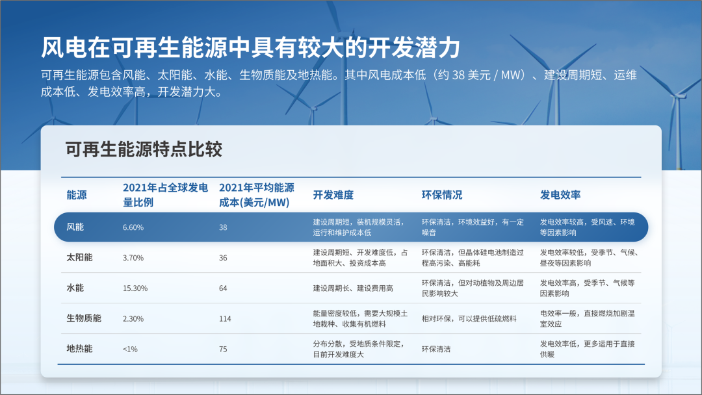Click cell 分布分散，受地质条件限定
This screenshot has width=702, height=395.
tap(359, 349)
